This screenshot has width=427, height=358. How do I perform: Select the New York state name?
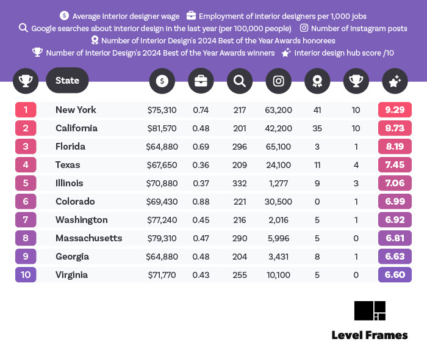tap(76, 110)
